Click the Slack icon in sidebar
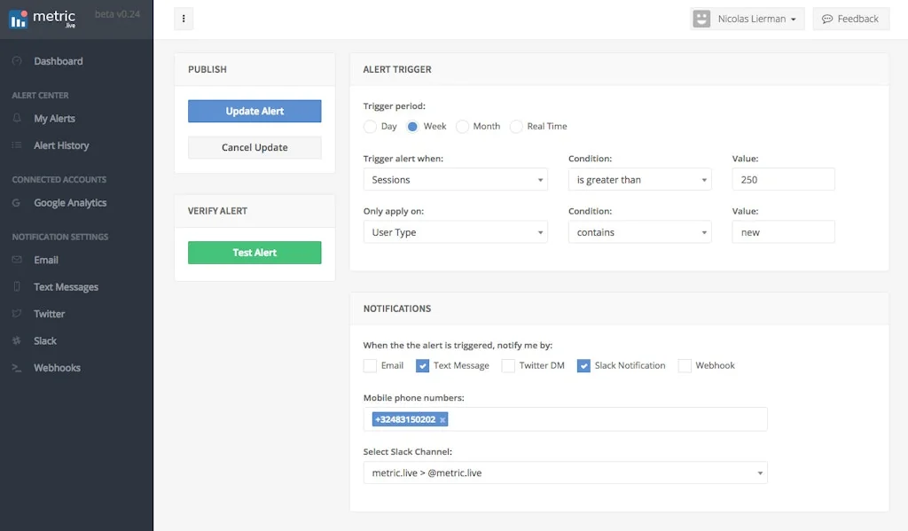This screenshot has height=531, width=908. (x=17, y=341)
